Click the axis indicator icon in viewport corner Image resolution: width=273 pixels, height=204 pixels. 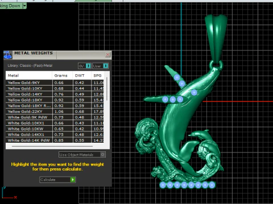point(9,193)
